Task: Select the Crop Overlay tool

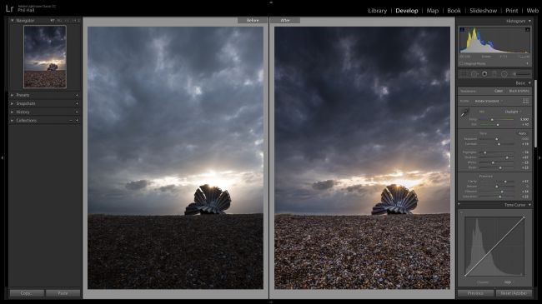Action: [464, 74]
